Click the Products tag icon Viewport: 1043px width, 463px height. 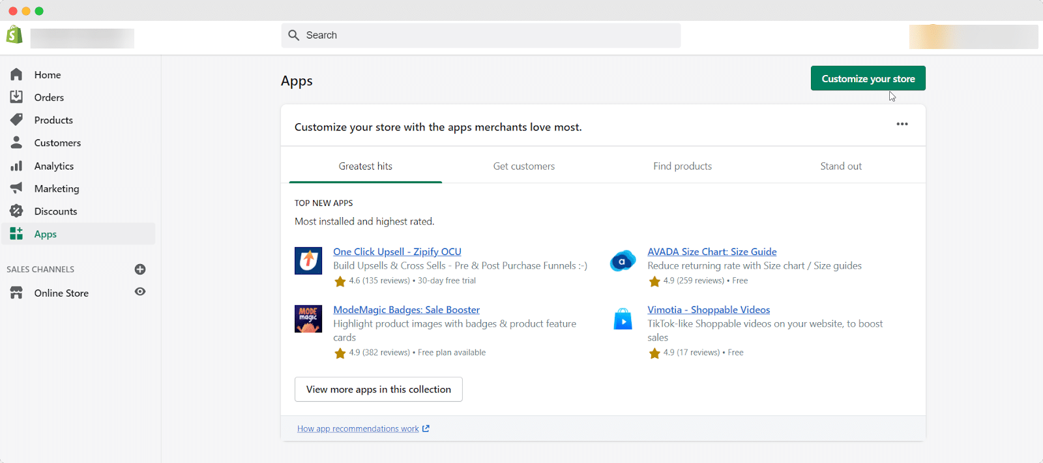click(16, 119)
